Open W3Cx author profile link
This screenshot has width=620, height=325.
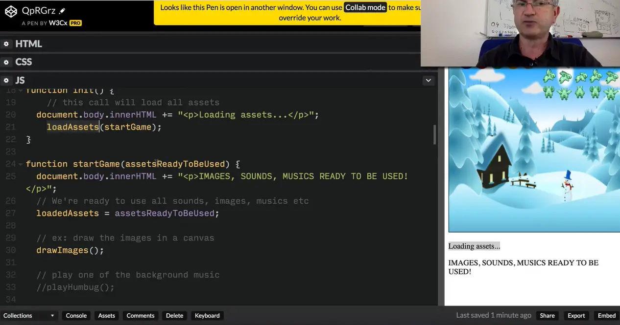(x=58, y=23)
